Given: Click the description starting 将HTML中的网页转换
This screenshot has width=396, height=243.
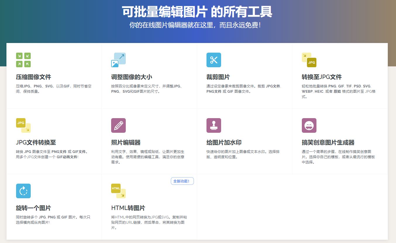Looking at the screenshot, I should [149, 223].
